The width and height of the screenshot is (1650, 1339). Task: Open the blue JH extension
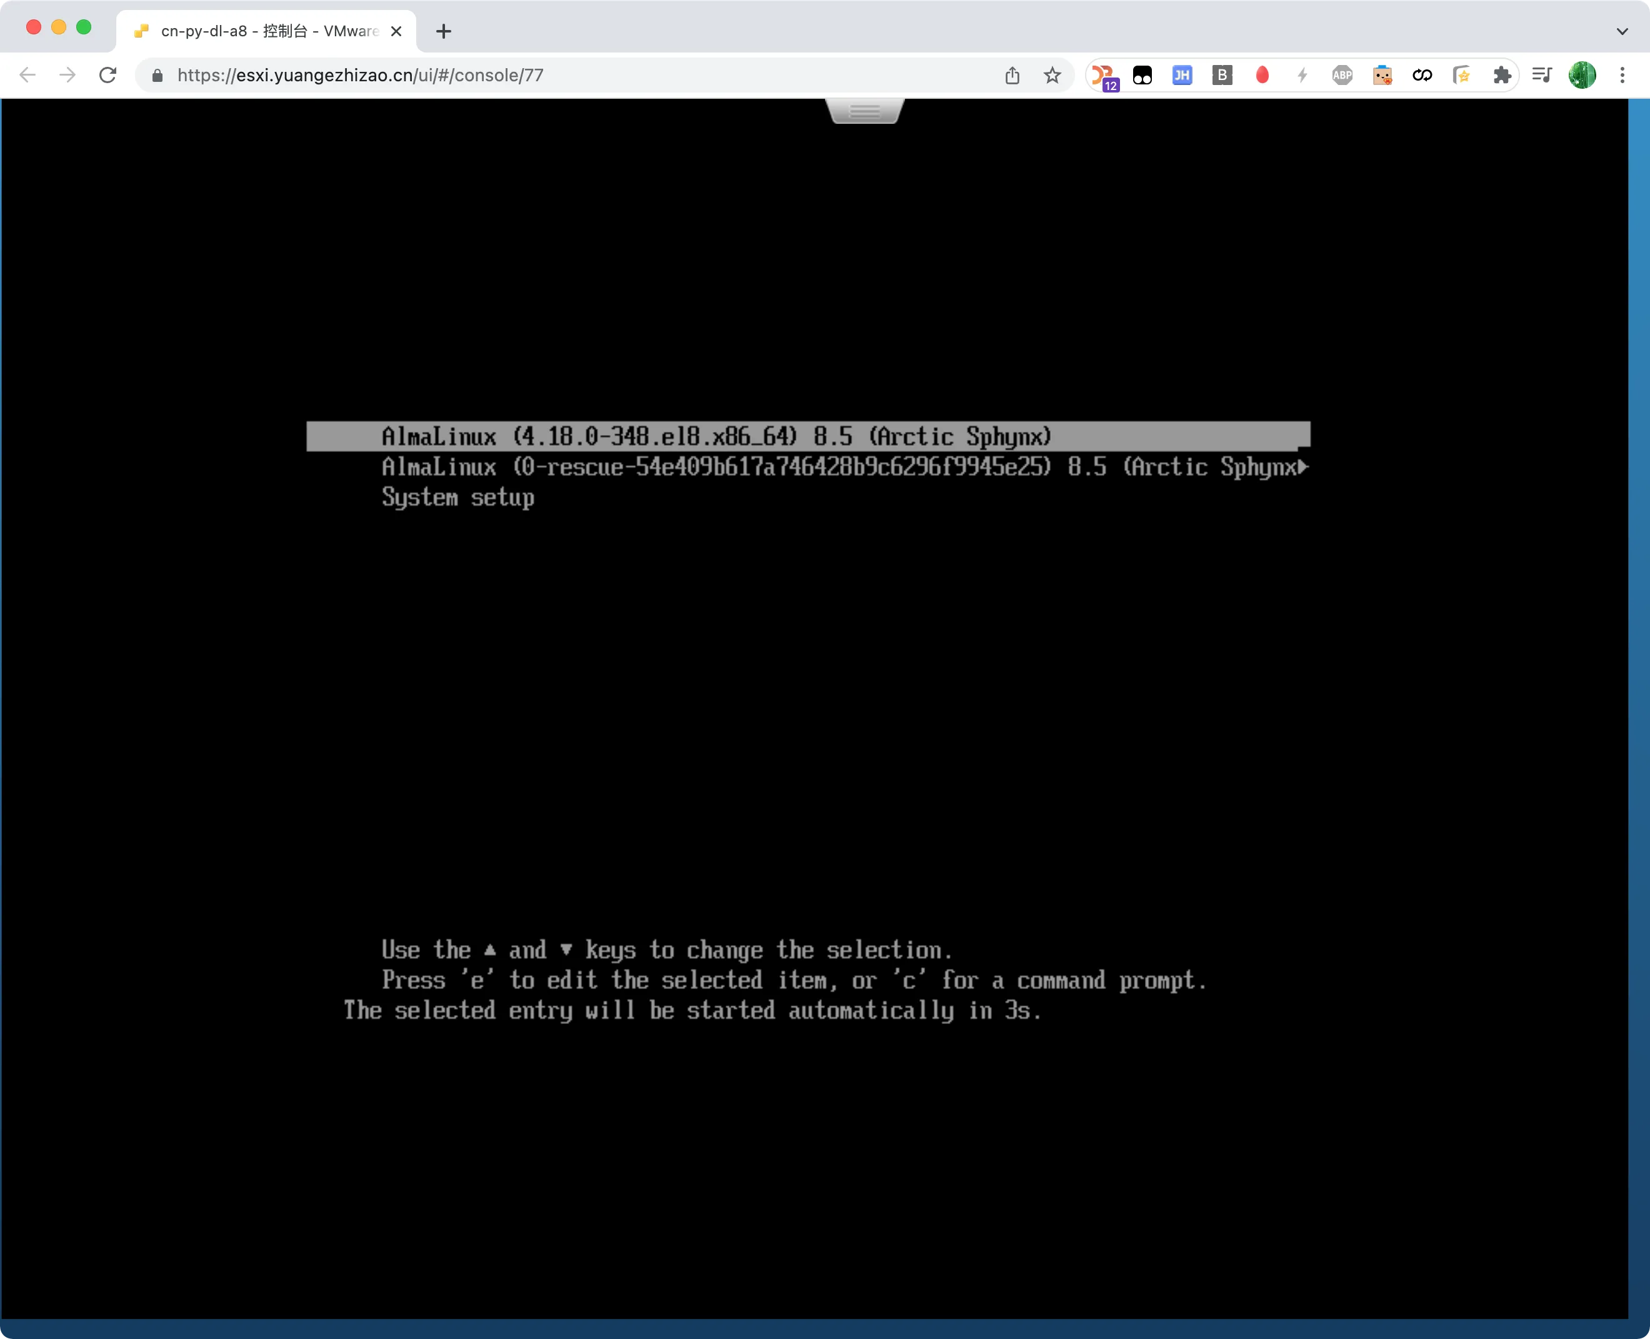coord(1182,75)
